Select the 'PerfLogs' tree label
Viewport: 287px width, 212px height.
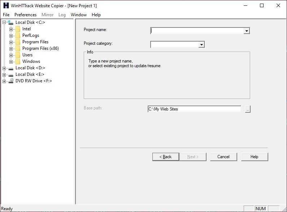(x=31, y=35)
